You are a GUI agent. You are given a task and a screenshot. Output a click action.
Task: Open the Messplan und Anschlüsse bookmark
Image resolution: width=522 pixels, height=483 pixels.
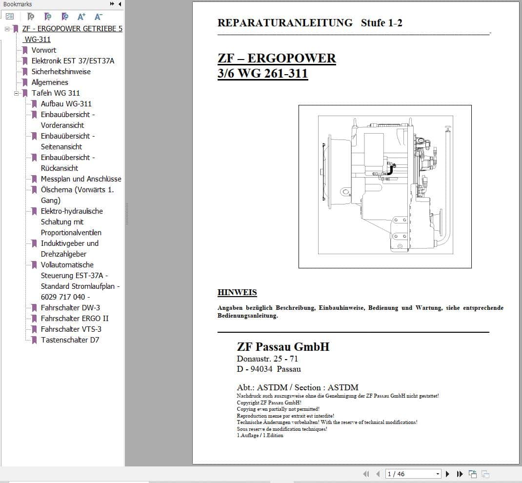(x=81, y=179)
